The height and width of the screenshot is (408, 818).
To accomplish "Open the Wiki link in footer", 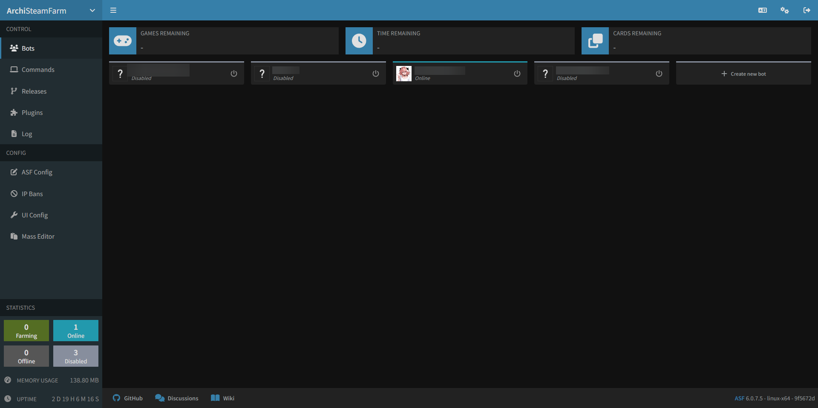I will [222, 398].
